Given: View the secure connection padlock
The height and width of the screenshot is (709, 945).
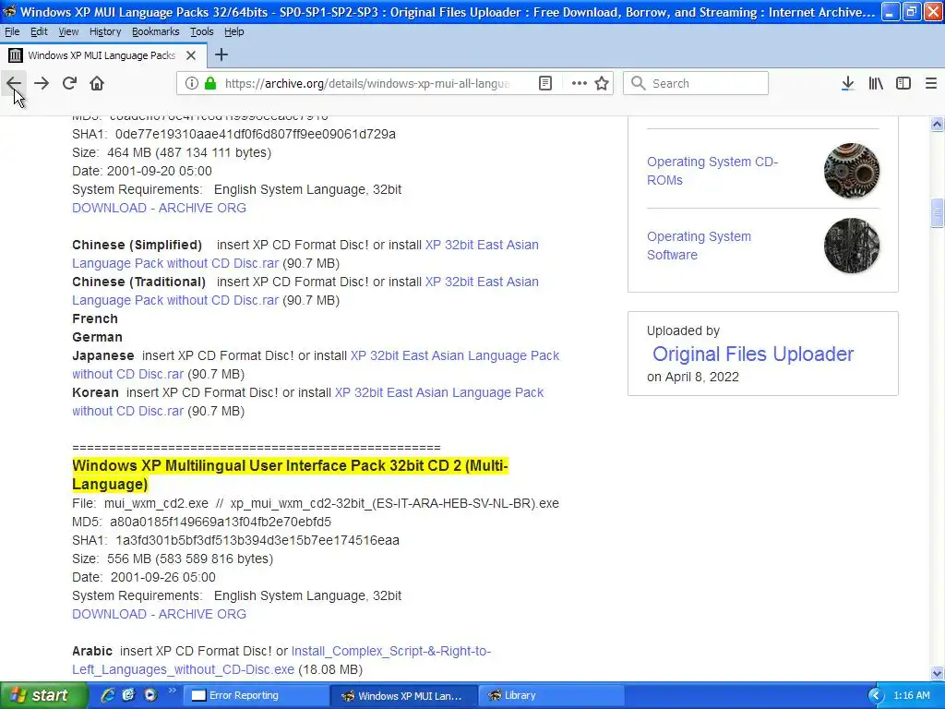Looking at the screenshot, I should pos(210,83).
